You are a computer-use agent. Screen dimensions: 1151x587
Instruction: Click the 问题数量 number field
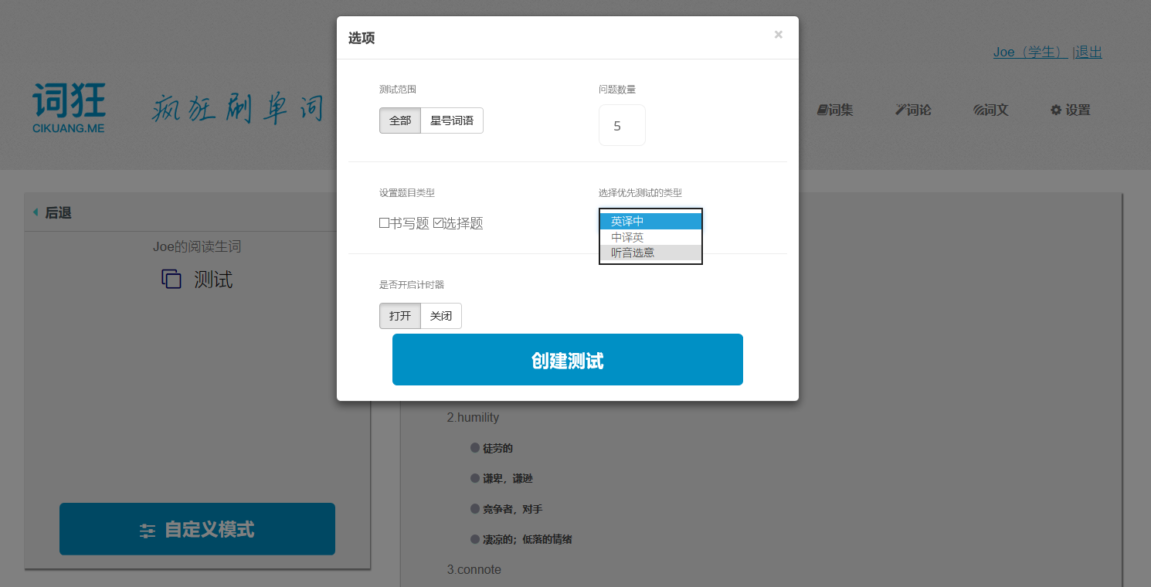coord(622,126)
